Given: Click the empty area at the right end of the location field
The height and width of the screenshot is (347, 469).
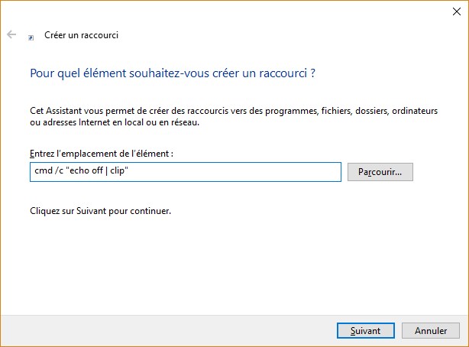Looking at the screenshot, I should tap(306, 172).
